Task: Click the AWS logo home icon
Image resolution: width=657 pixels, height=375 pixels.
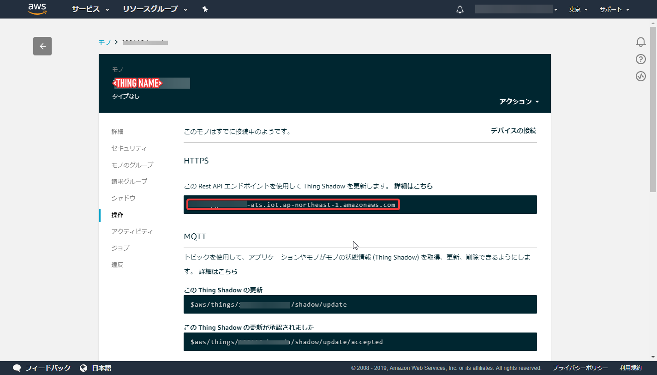Action: 37,9
